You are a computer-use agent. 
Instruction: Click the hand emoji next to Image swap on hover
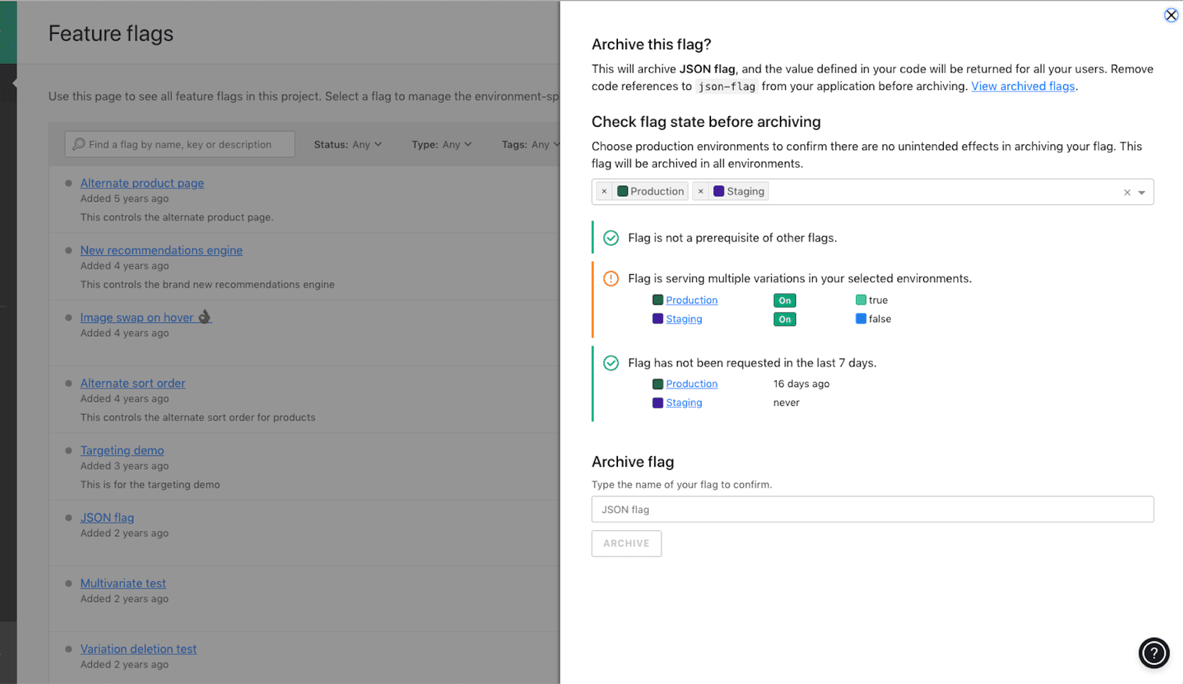tap(206, 317)
